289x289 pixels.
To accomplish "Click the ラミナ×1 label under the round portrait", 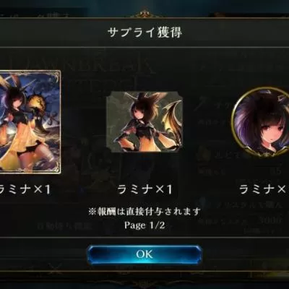I will click(x=264, y=190).
